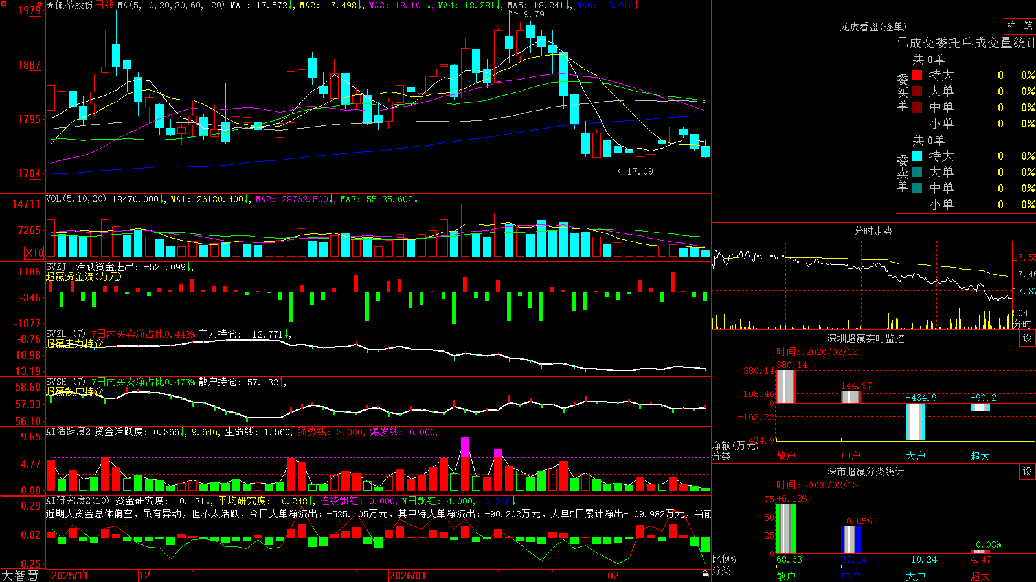The image size is (1036, 582).
Task: Click the 分时走势 panel title
Action: coord(873,231)
